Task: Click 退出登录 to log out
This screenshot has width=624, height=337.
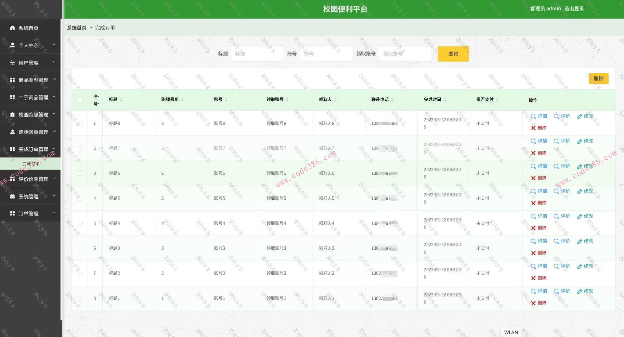Action: click(x=574, y=9)
